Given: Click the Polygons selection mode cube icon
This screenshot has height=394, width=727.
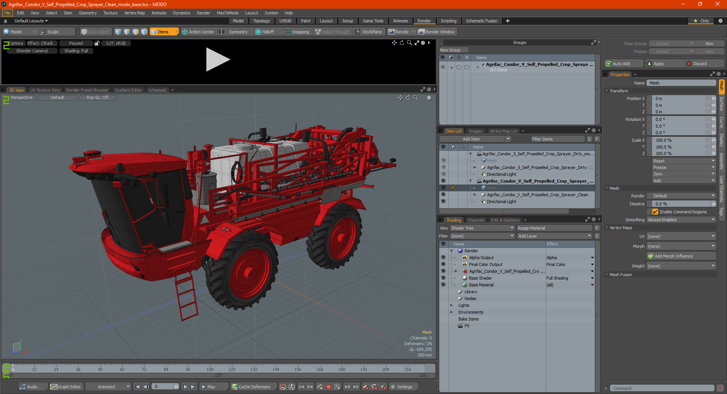Looking at the screenshot, I should [136, 32].
